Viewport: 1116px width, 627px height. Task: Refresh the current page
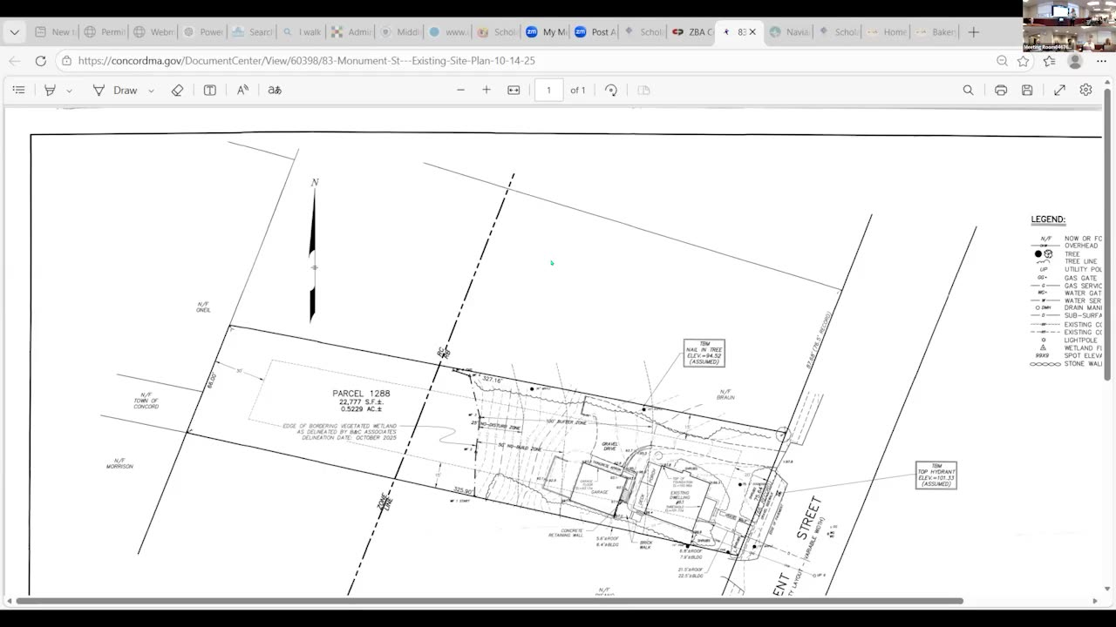40,61
